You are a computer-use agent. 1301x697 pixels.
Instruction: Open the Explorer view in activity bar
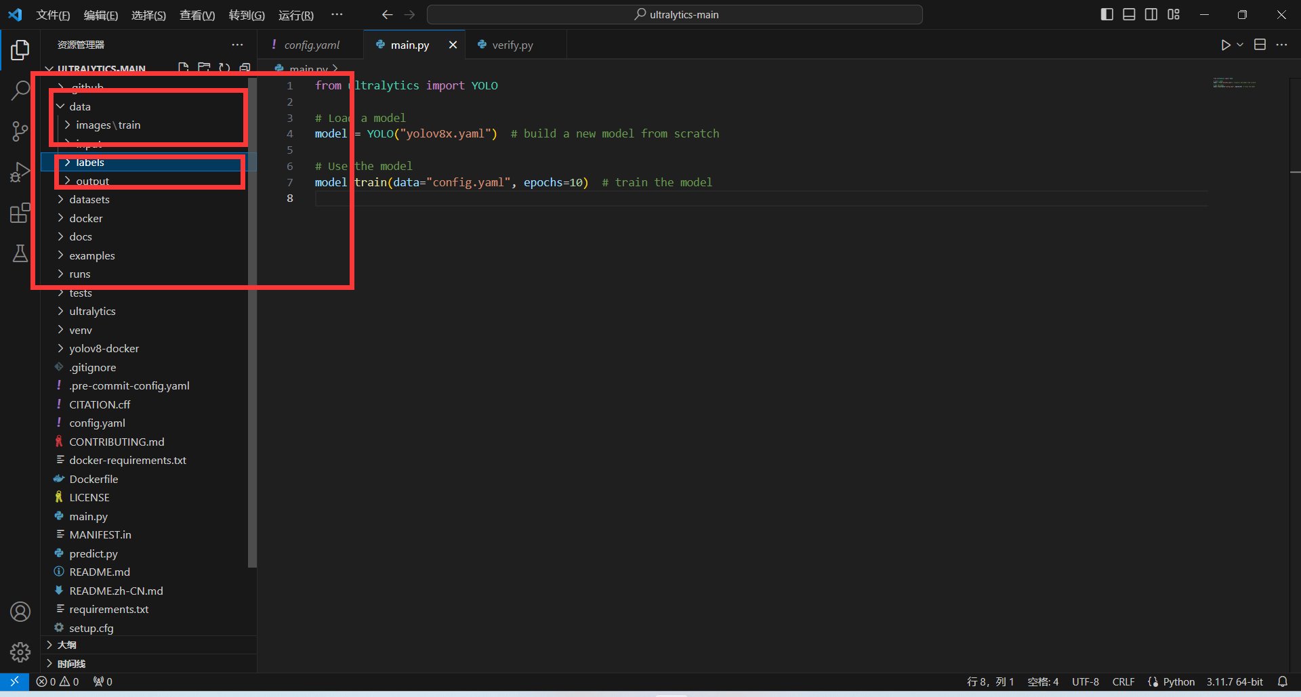coord(20,49)
